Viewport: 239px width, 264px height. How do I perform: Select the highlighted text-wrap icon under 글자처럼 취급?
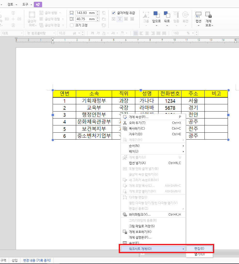pos(120,19)
